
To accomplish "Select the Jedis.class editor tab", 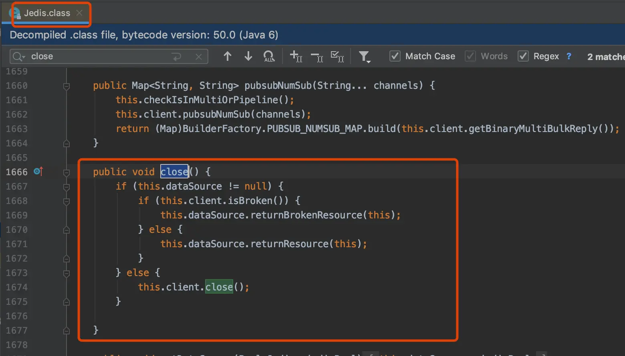I will point(47,13).
